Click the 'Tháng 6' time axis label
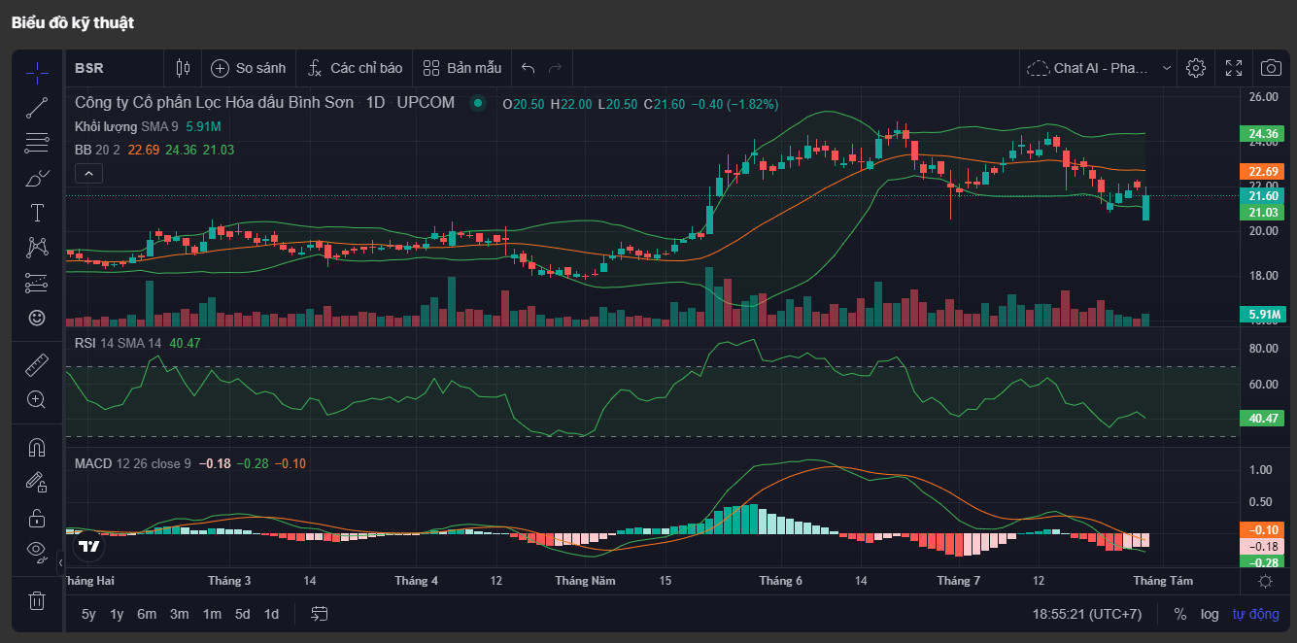Screen dimensions: 1297x643 (781, 581)
